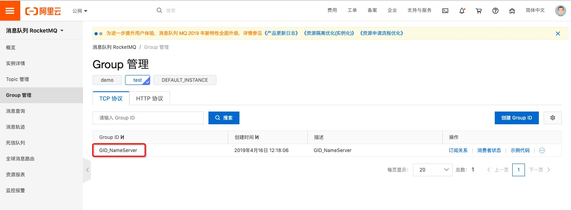Image resolution: width=571 pixels, height=210 pixels.
Task: Click the 创建 Group ID button
Action: pos(517,118)
